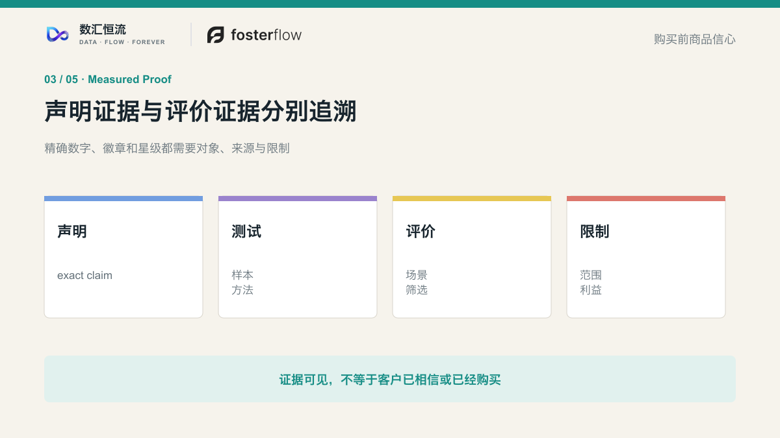This screenshot has width=780, height=438.
Task: Click the blue color bar atop 声明 card
Action: [x=123, y=199]
